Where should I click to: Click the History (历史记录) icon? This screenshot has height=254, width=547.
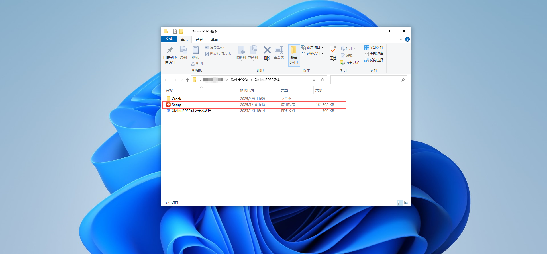[x=342, y=63]
